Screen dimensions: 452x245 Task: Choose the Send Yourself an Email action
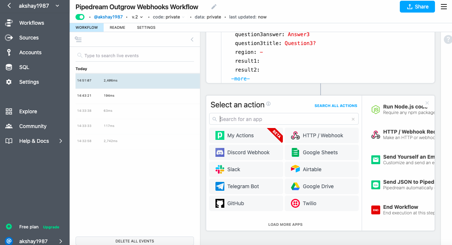point(403,160)
